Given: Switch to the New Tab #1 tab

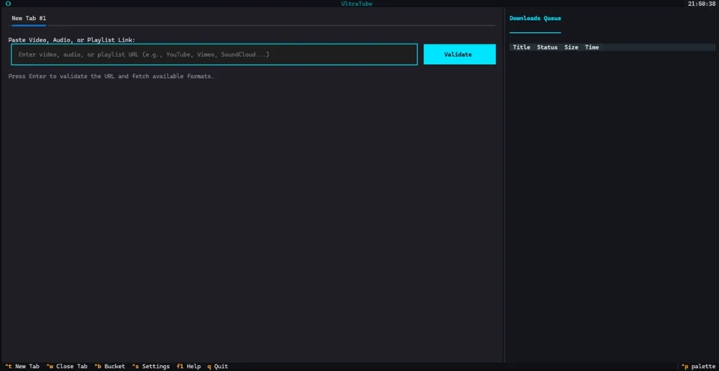Looking at the screenshot, I should 29,19.
